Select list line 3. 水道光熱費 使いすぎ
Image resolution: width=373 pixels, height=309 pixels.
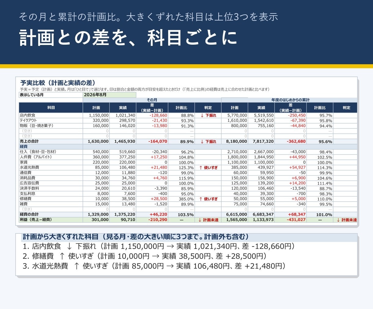(154, 266)
